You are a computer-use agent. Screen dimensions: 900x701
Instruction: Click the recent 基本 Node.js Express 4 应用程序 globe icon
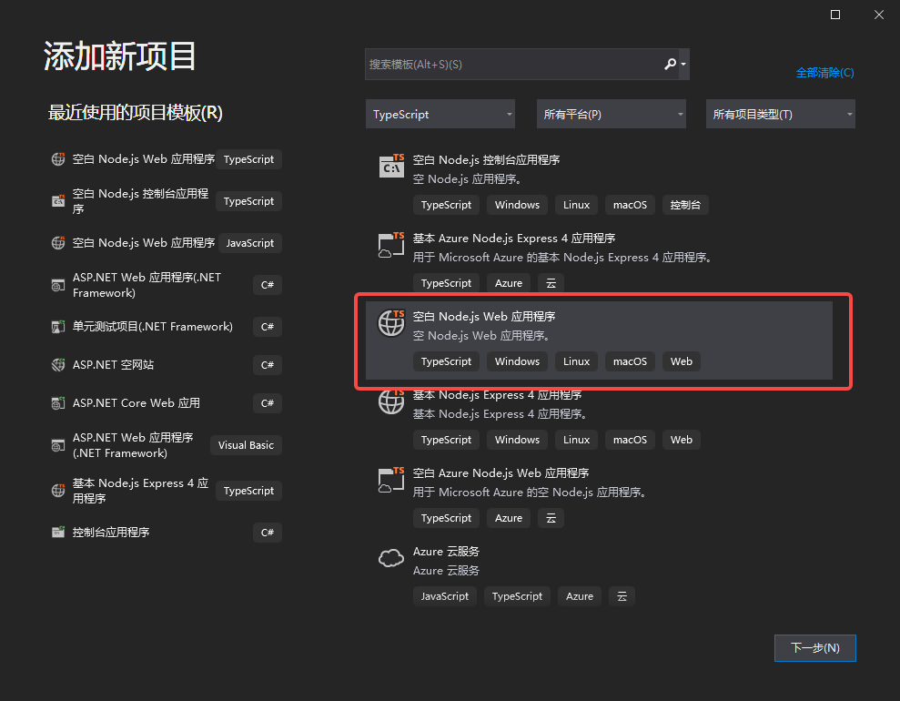tap(58, 491)
